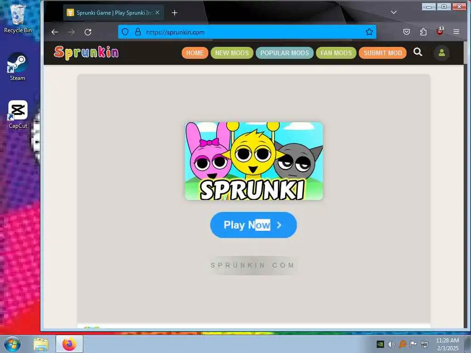Screen dimensions: 471x353
Task: Open the Windows Start button
Action: [x=12, y=344]
